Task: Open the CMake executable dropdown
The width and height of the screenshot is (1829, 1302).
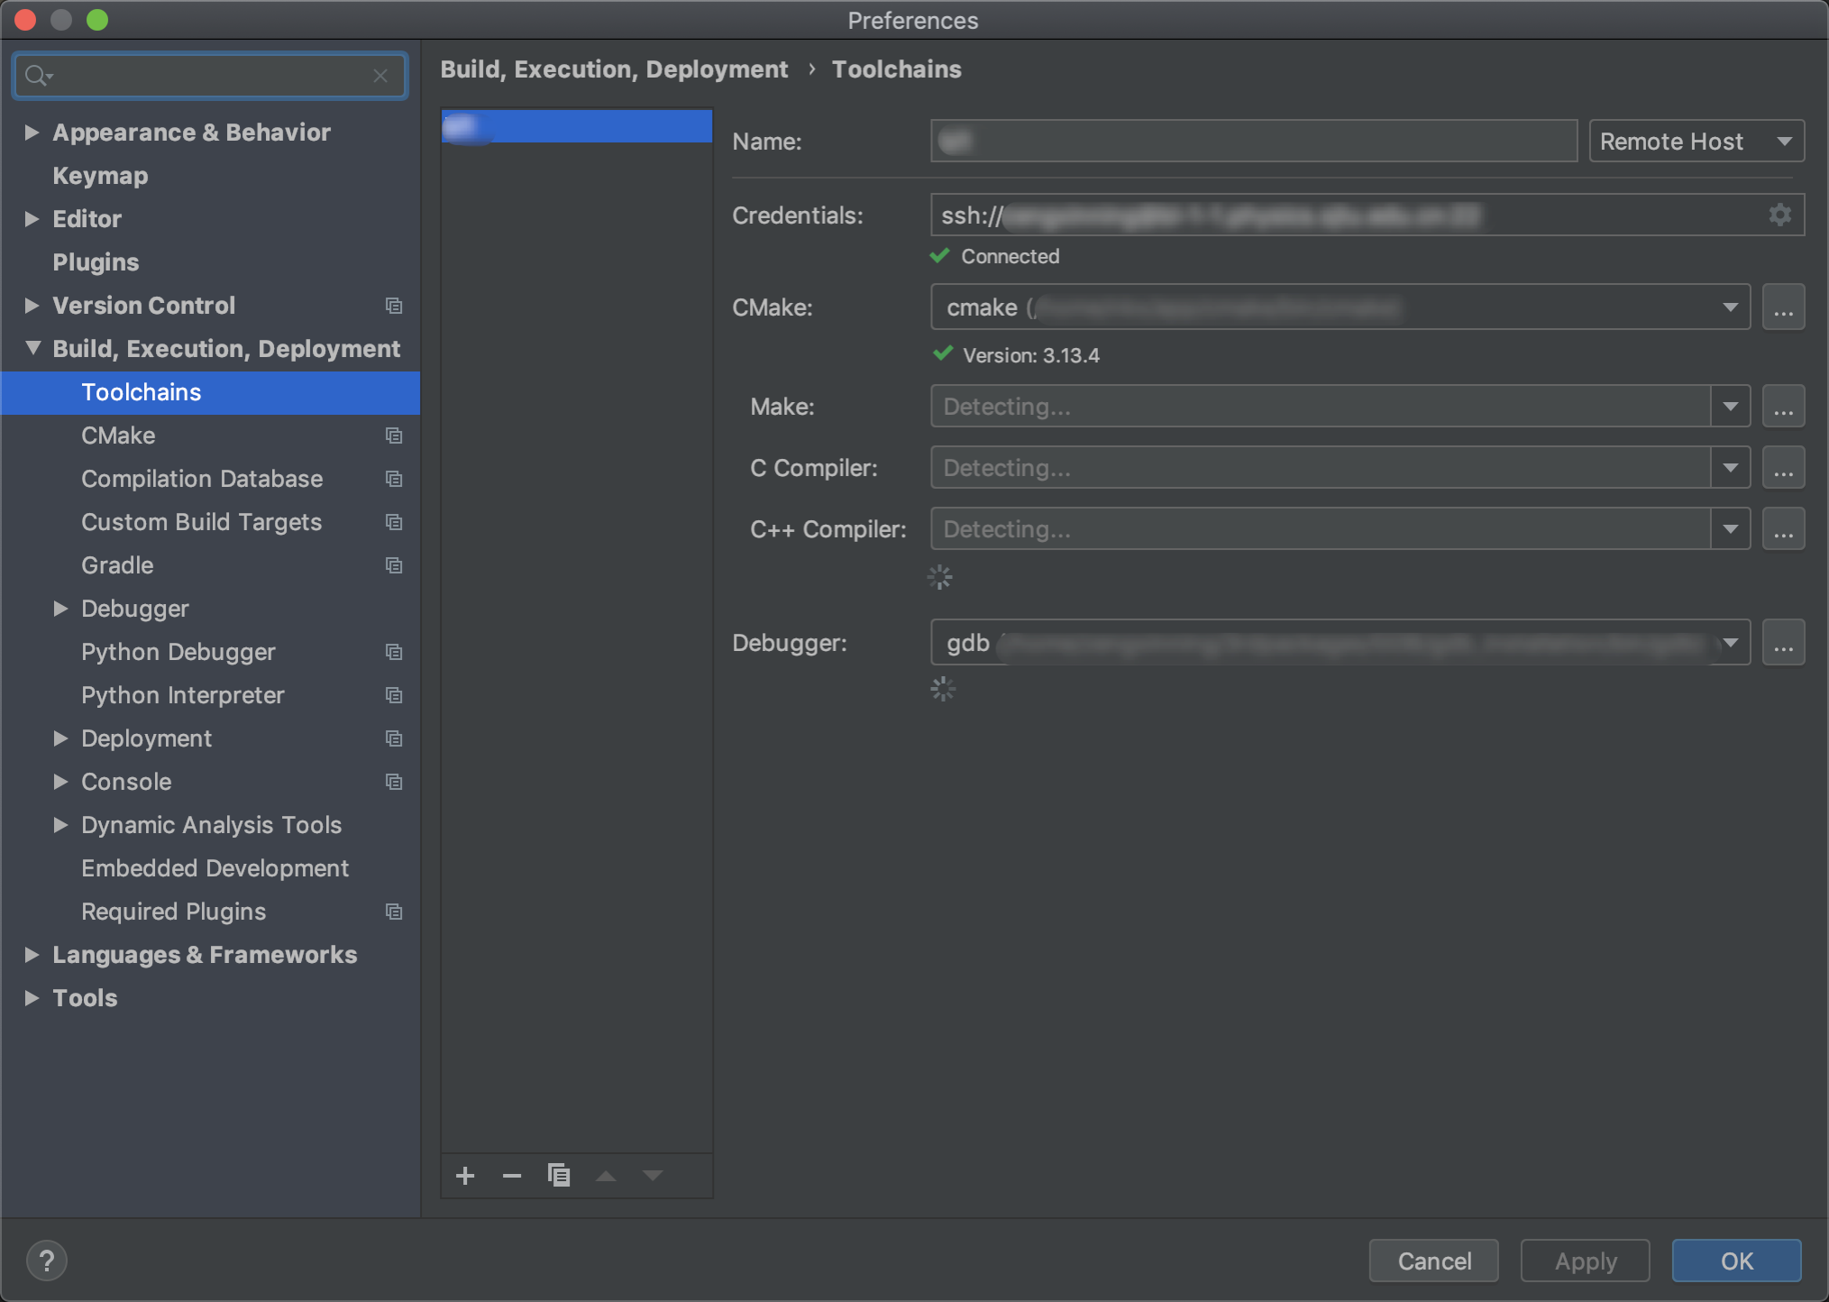Action: click(x=1729, y=307)
